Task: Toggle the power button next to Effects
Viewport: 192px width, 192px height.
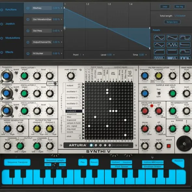Action: [x=2, y=52]
